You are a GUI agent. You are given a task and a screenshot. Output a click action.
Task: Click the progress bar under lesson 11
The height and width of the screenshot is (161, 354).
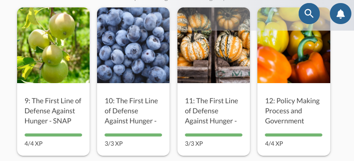pos(213,135)
